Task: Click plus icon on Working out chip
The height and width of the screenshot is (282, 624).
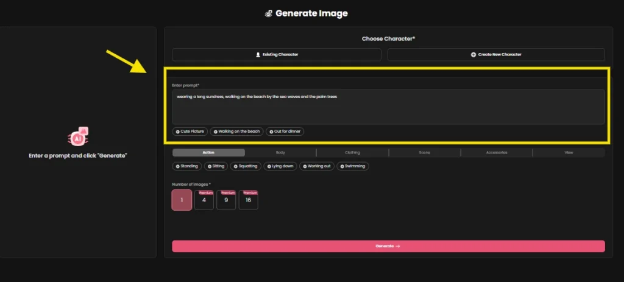Action: [x=305, y=167]
